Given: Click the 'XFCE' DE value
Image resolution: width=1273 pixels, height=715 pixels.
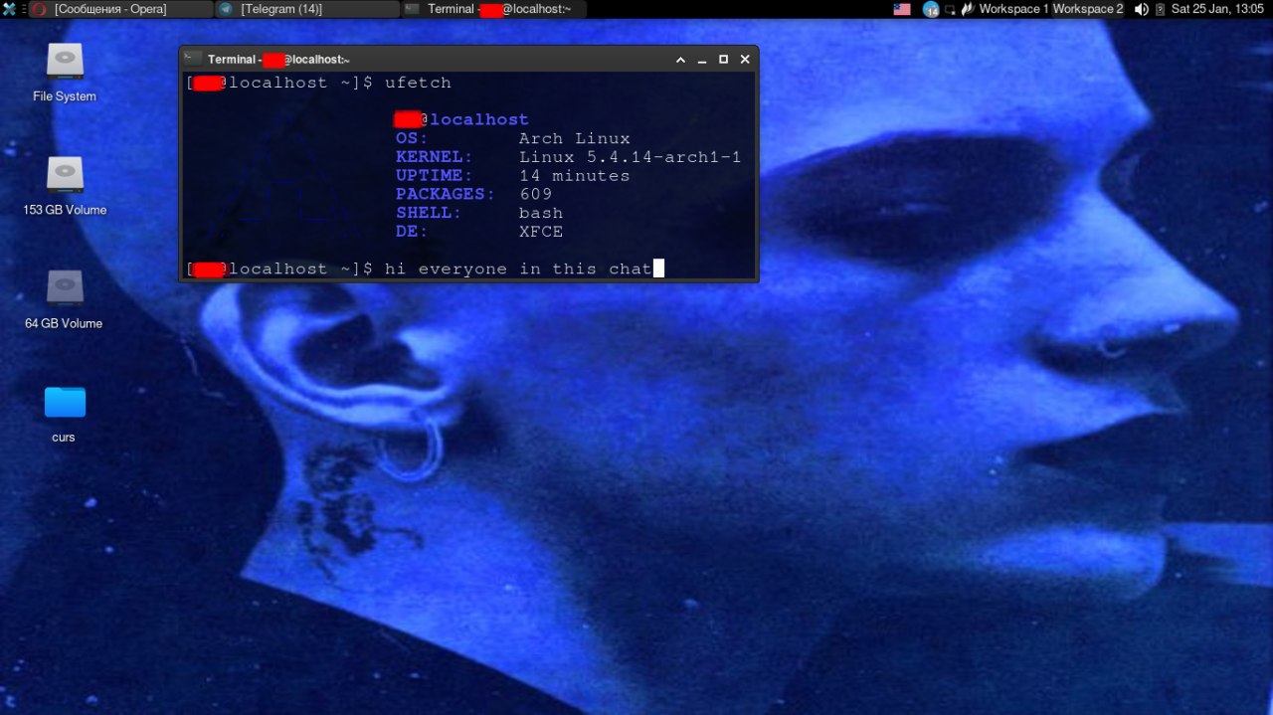Looking at the screenshot, I should [x=540, y=232].
